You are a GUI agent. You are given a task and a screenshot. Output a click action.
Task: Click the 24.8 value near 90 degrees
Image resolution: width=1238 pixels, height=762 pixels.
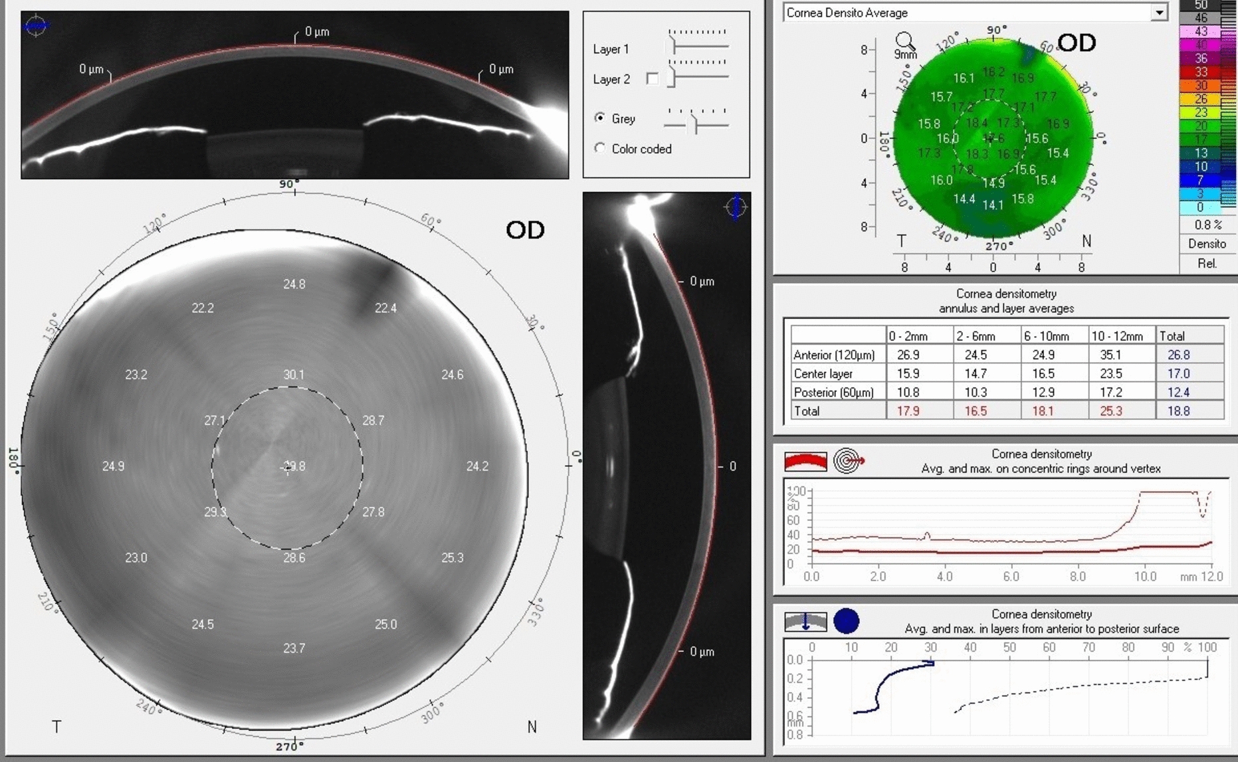[294, 284]
